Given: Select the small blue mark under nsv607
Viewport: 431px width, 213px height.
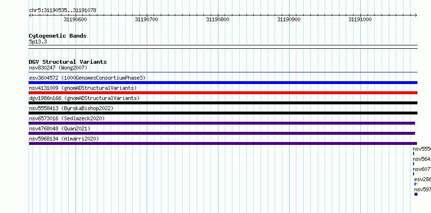Looking at the screenshot, I should pos(414,174).
